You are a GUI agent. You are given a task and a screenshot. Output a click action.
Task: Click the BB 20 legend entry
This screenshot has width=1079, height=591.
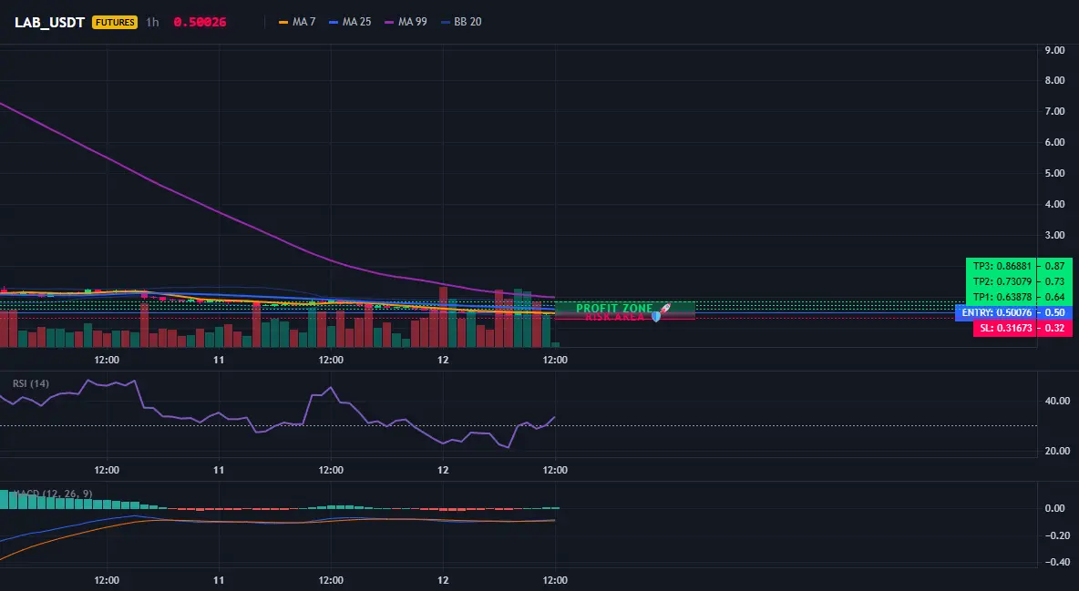click(461, 22)
